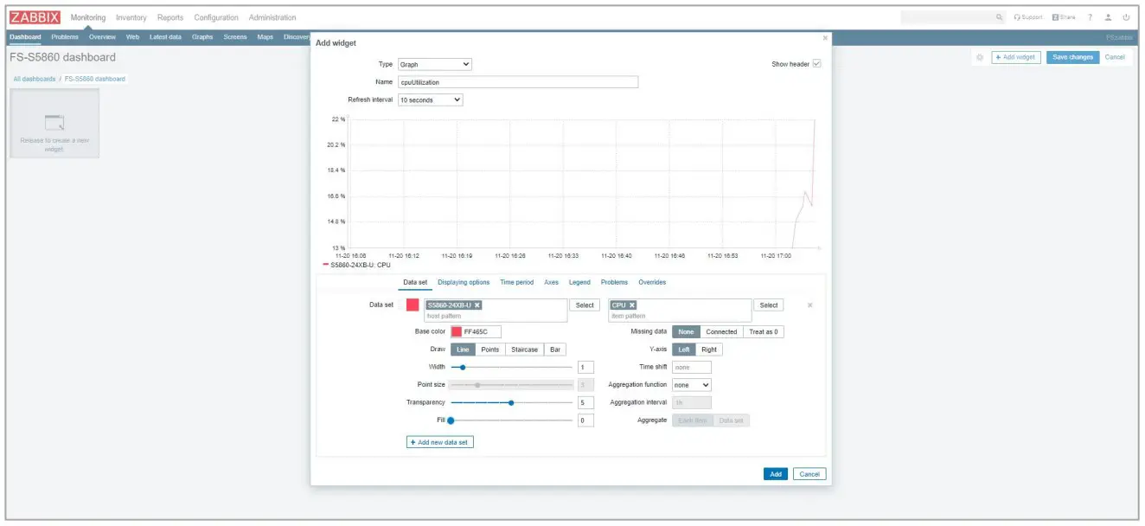Remove the CPU item tag
This screenshot has height=526, width=1145.
(x=632, y=305)
